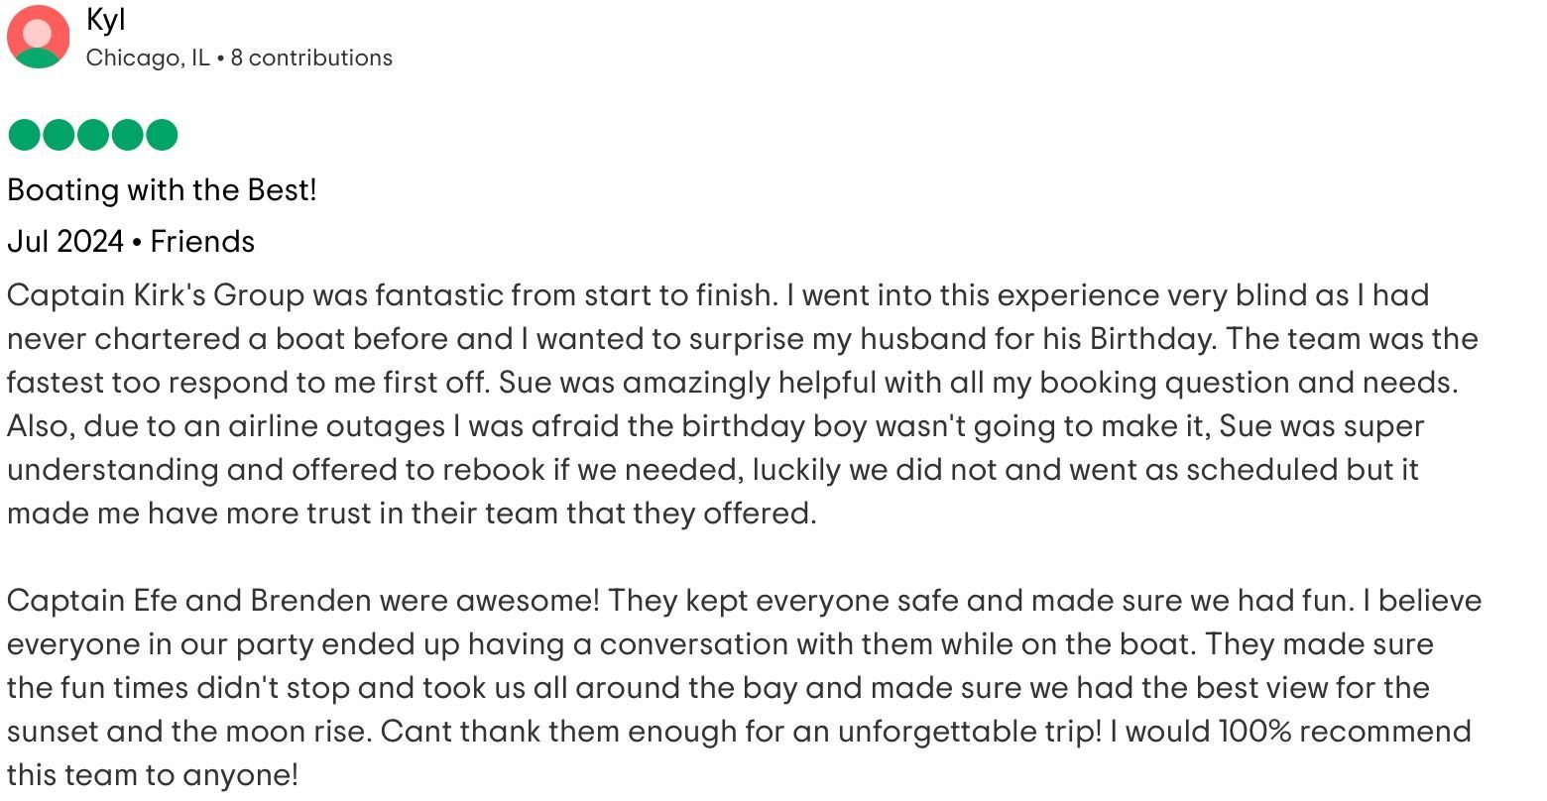Click the fourth green rating bubble
The image size is (1547, 801).
(127, 134)
